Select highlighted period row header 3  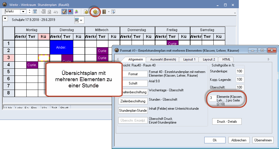pos(8,58)
